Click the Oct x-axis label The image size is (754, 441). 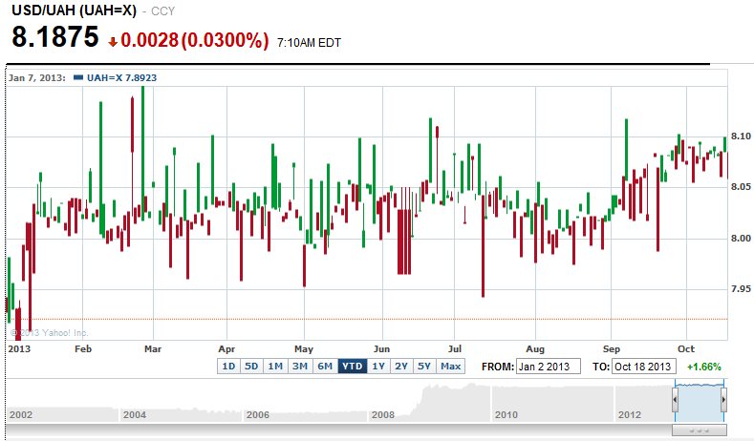pos(686,348)
